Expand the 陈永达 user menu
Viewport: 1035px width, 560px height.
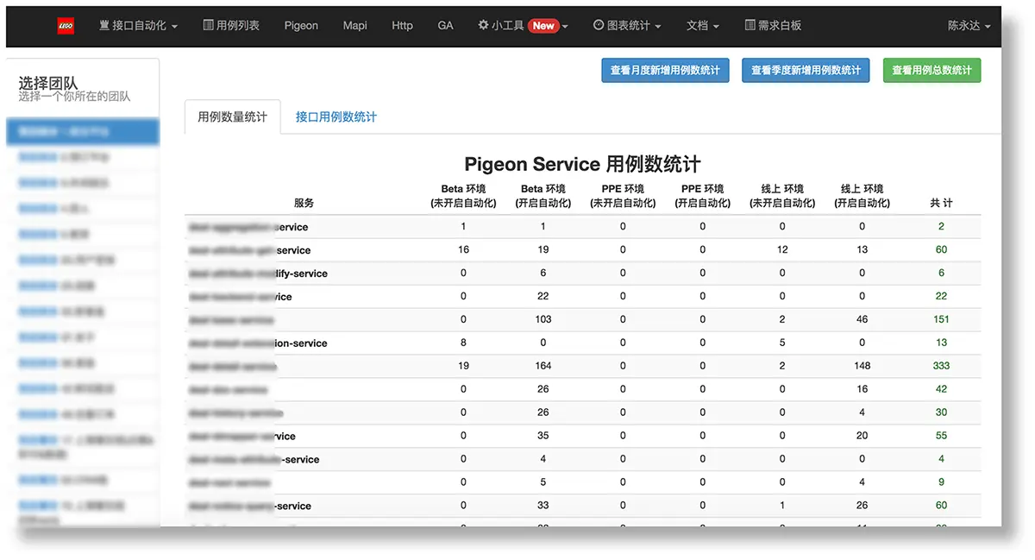(x=969, y=26)
